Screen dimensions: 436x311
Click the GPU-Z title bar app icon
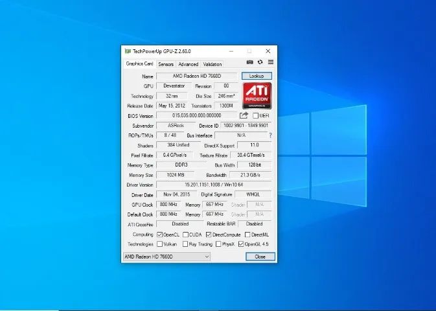(x=128, y=51)
